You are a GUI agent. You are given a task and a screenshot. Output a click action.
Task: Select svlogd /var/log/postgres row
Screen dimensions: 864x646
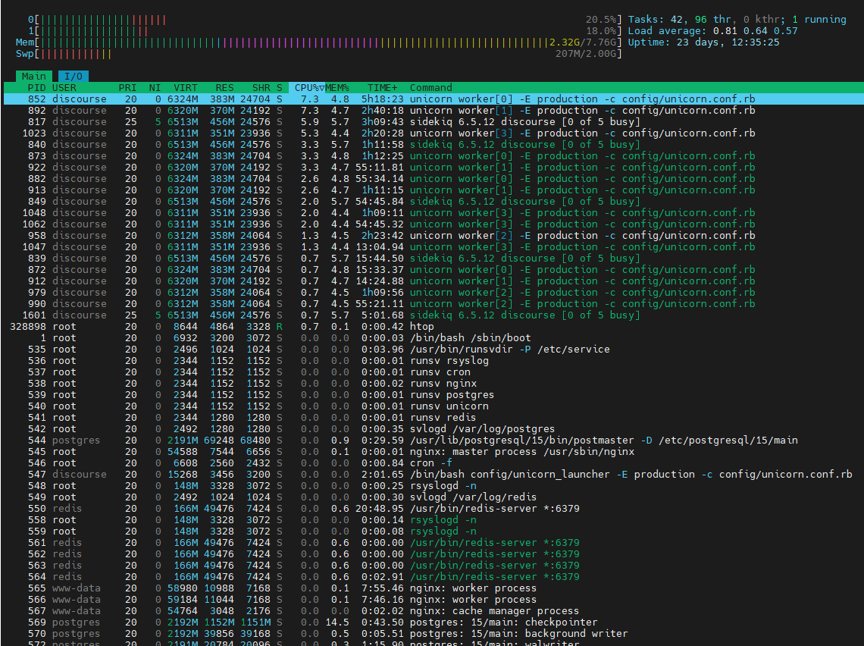tap(432, 429)
